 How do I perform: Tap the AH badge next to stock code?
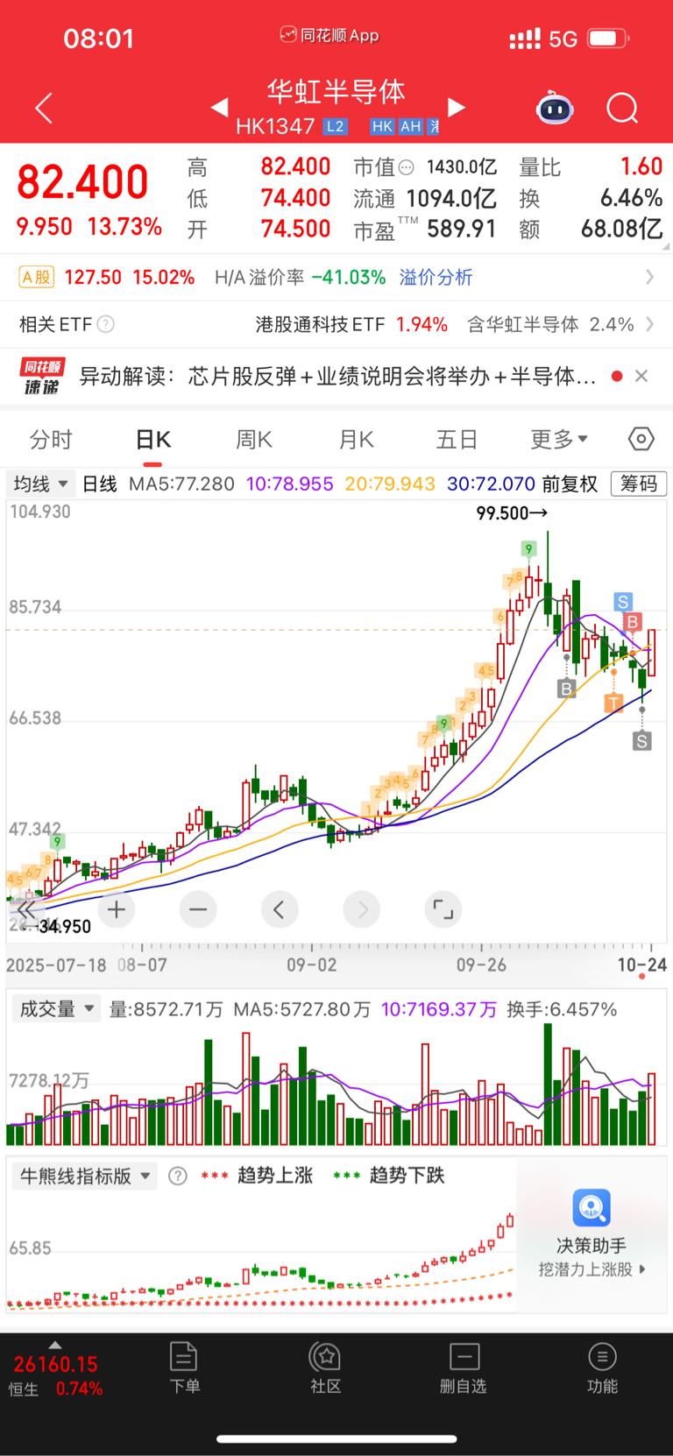pyautogui.click(x=411, y=126)
